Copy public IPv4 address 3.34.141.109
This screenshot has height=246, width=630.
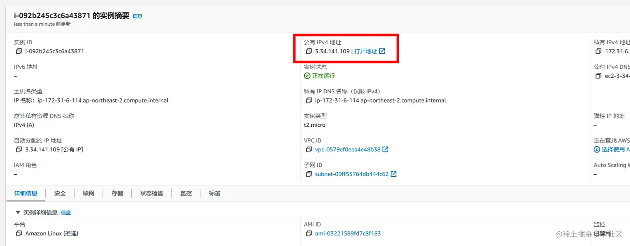tap(309, 51)
